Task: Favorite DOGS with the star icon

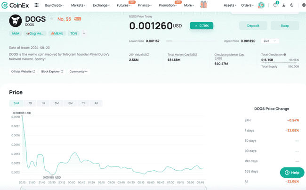Action: [52, 19]
